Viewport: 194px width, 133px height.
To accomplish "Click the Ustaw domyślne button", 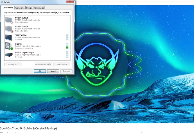I will click(x=42, y=64).
